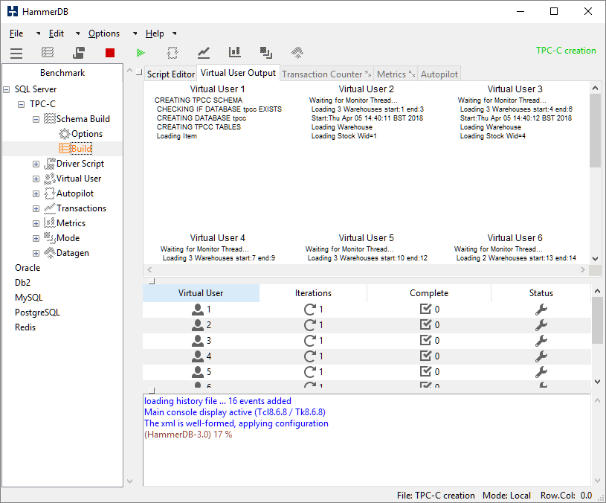The width and height of the screenshot is (606, 503).
Task: Click the Datagen tree icon
Action: (50, 252)
